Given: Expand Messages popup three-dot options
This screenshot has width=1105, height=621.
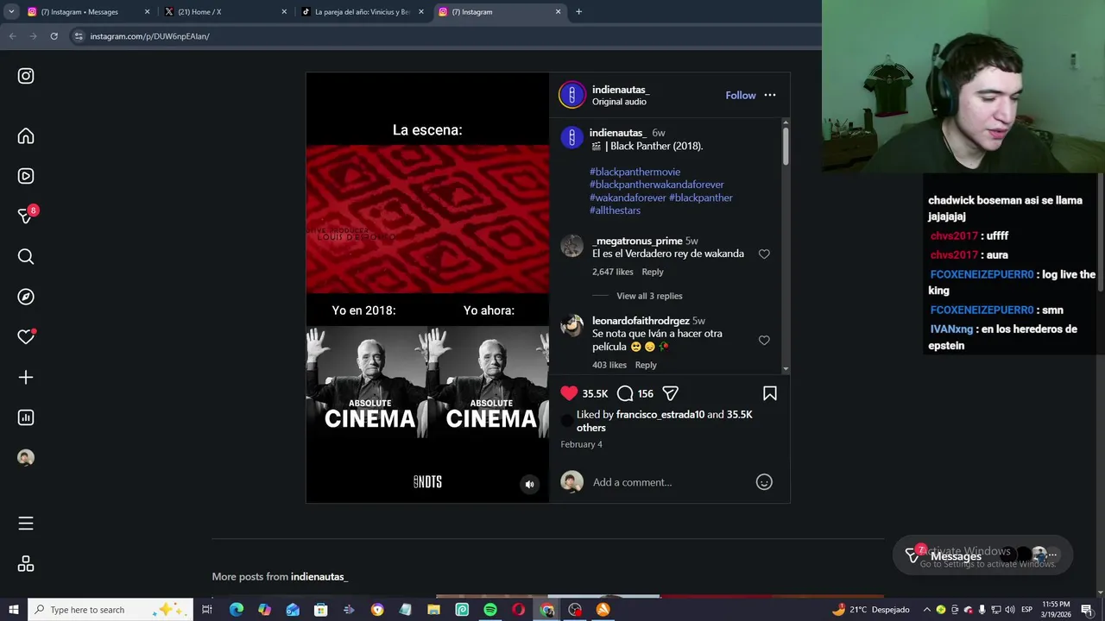Looking at the screenshot, I should point(1052,555).
